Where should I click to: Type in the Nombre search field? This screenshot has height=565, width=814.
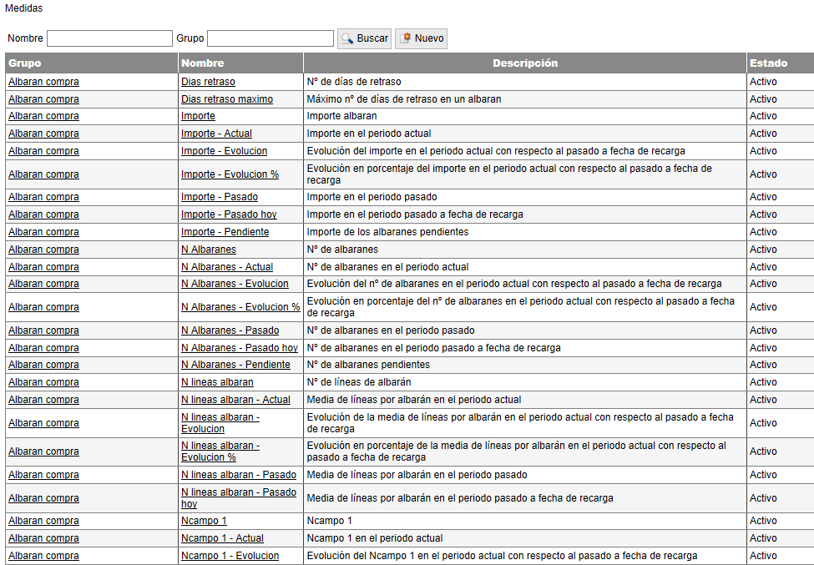[109, 38]
